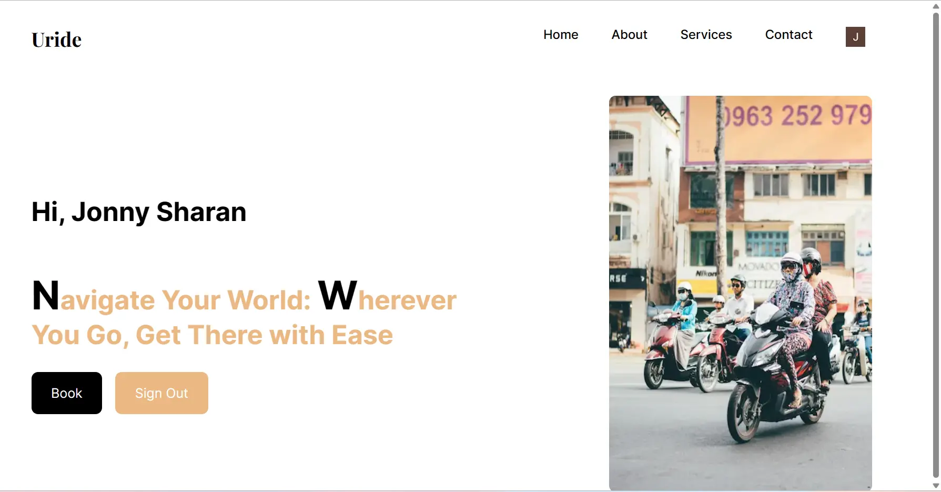Click 'You Go, Get There with Ease' text
941x492 pixels.
point(213,335)
